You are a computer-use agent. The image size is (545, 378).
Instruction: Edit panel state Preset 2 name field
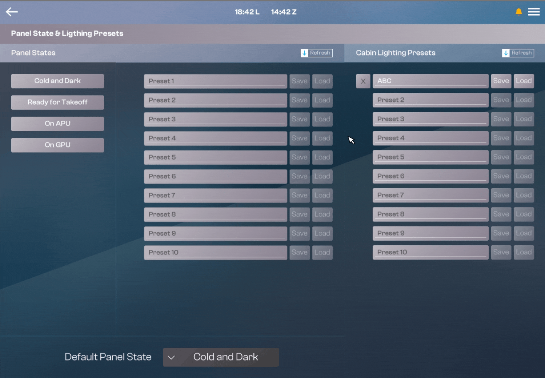pyautogui.click(x=215, y=100)
